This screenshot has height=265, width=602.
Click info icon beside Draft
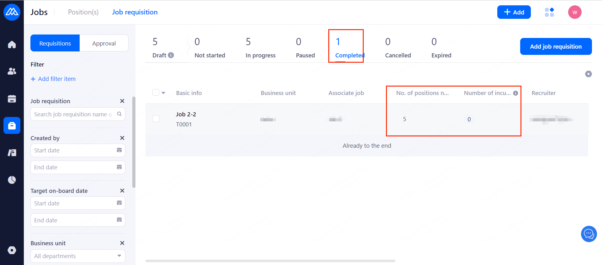point(171,55)
